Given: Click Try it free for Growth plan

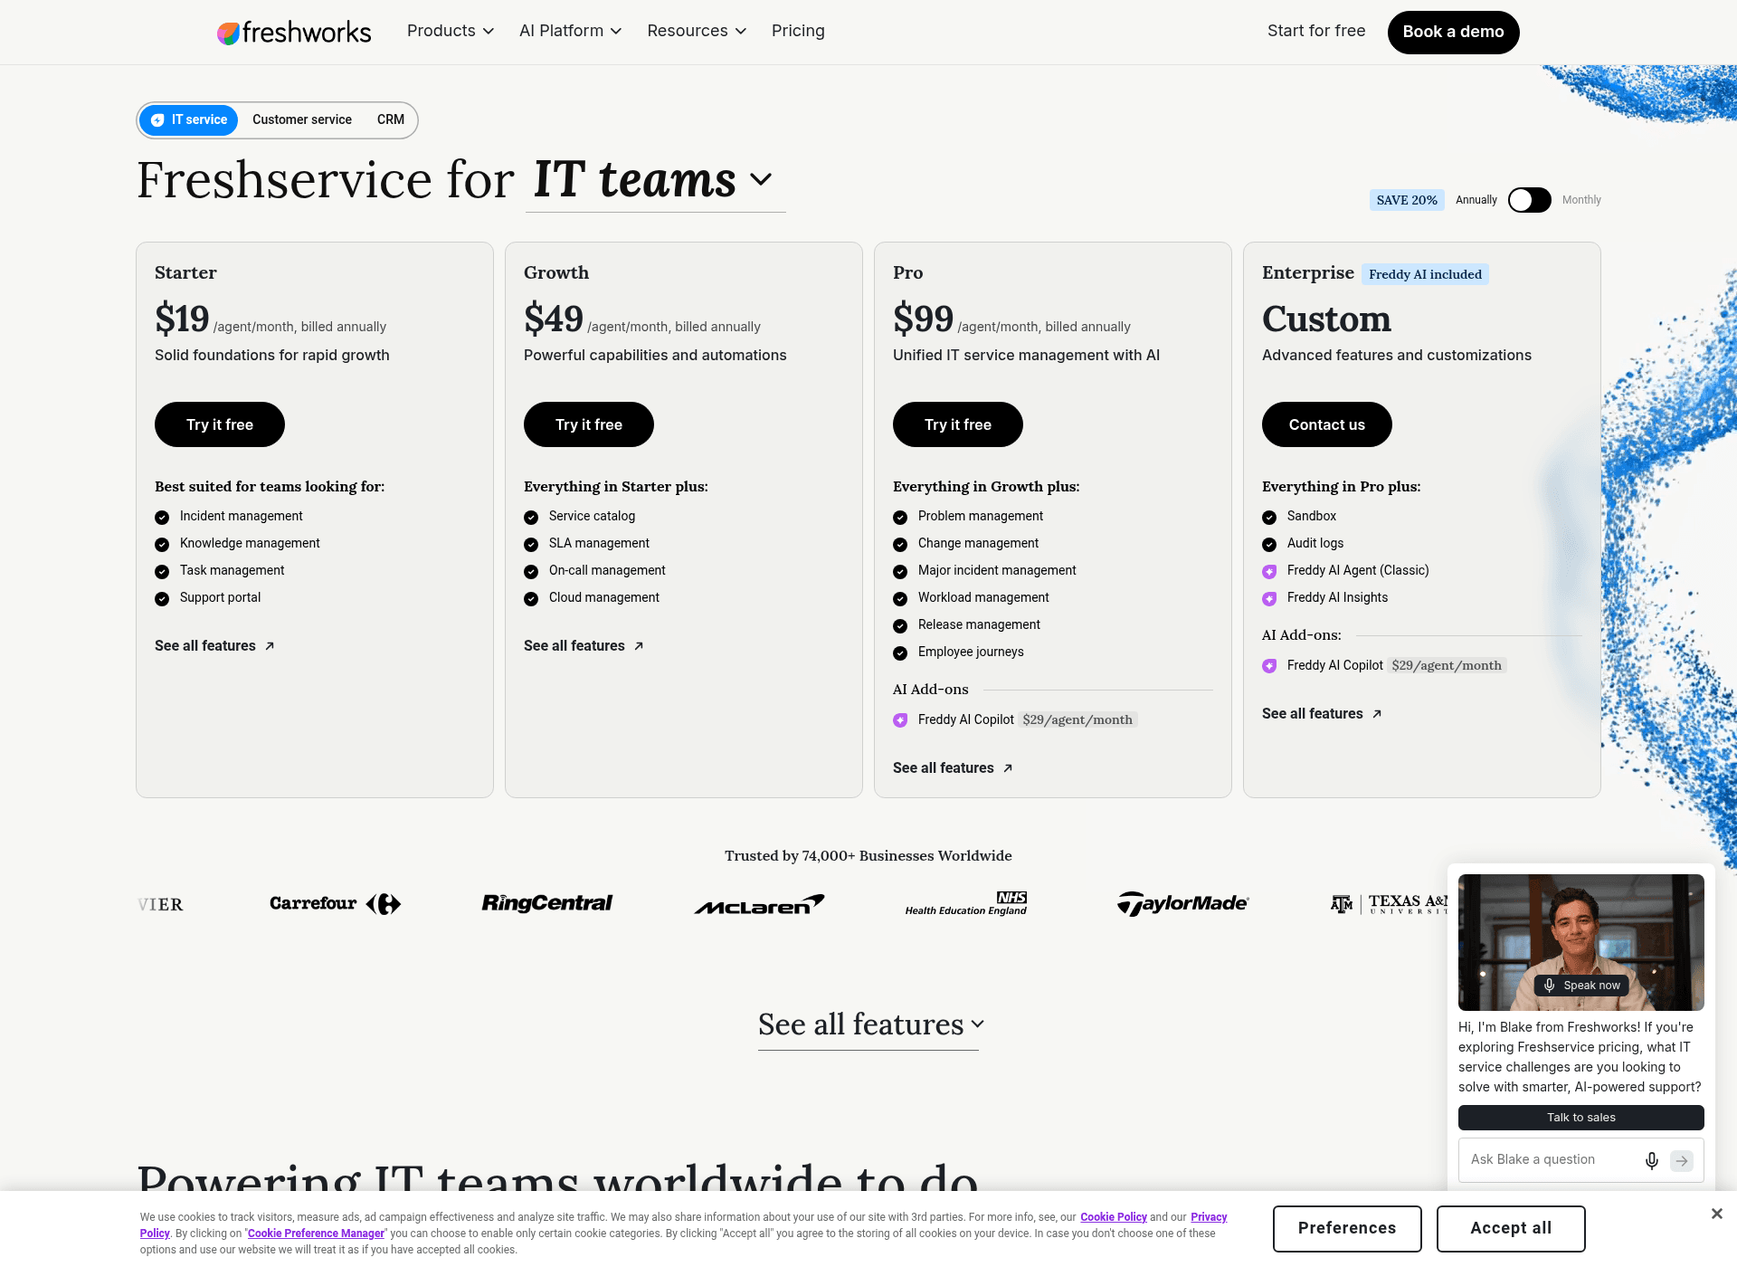Looking at the screenshot, I should (589, 424).
